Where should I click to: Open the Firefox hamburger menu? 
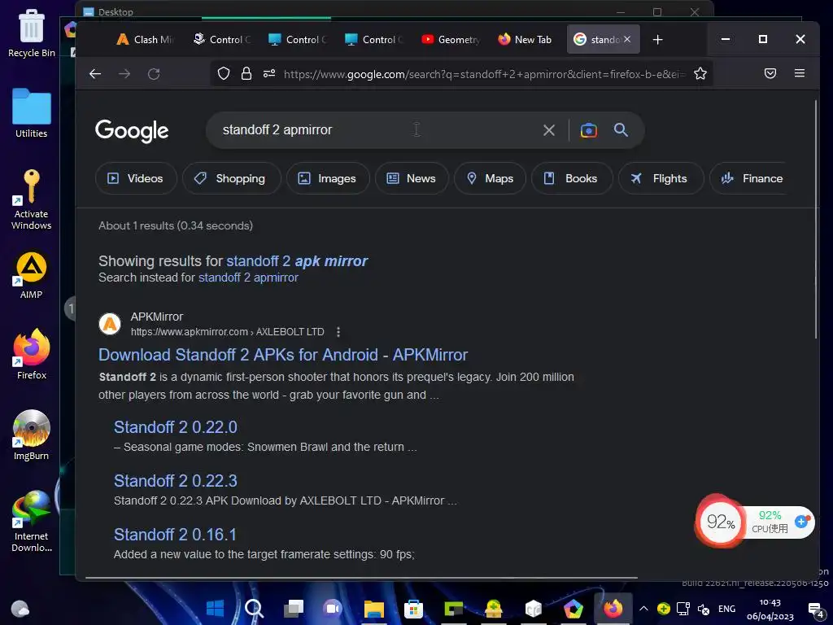(800, 73)
